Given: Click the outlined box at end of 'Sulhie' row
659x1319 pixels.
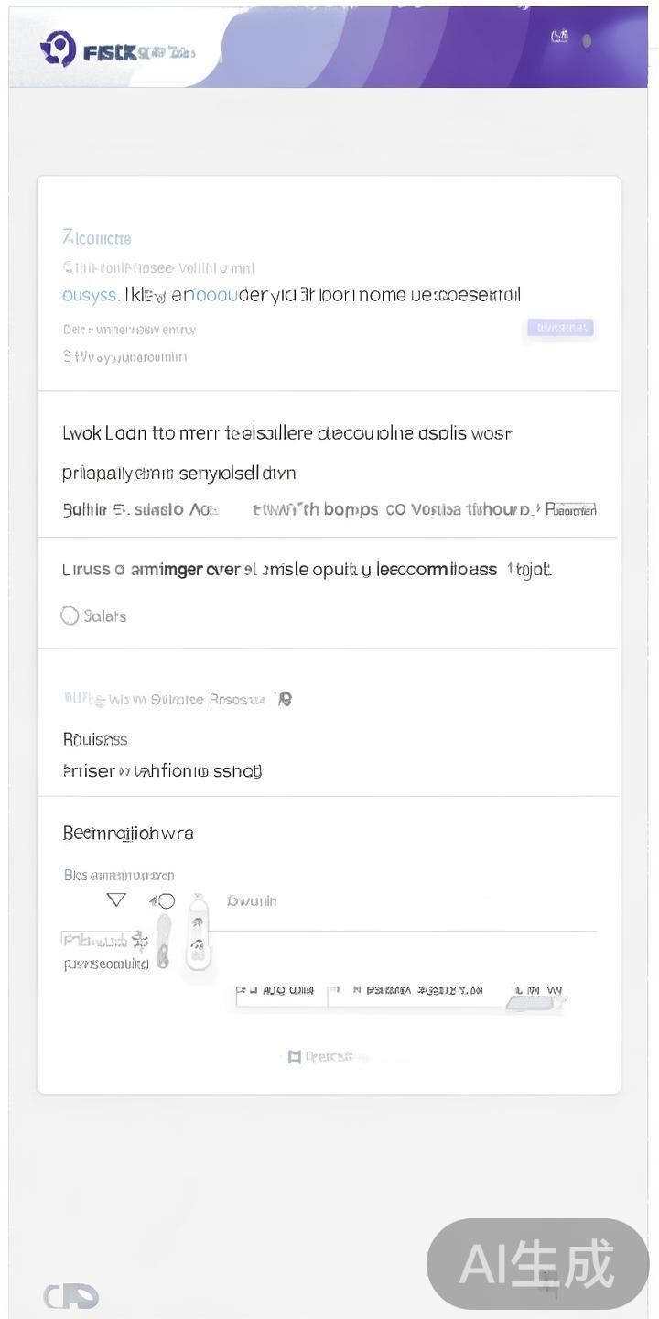Looking at the screenshot, I should (575, 509).
